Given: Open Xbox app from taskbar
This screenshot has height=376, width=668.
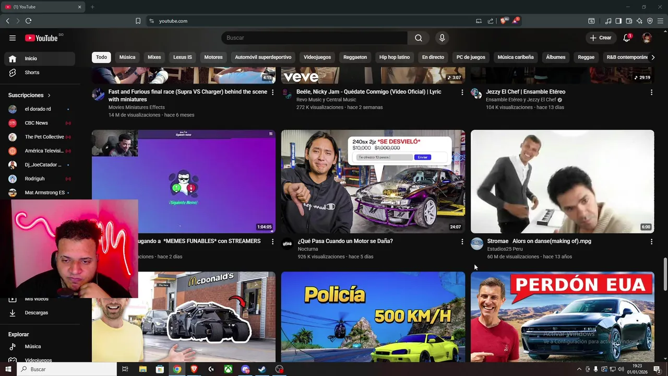Looking at the screenshot, I should [x=228, y=369].
